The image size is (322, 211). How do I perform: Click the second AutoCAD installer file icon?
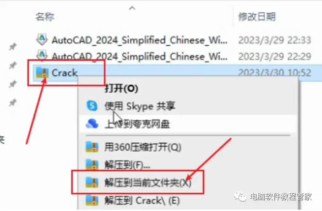(42, 56)
